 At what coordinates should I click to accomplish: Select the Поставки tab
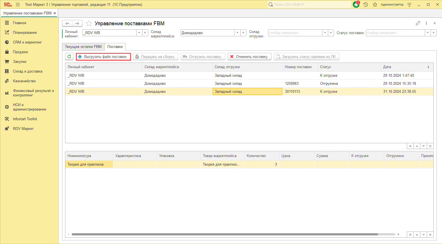115,47
